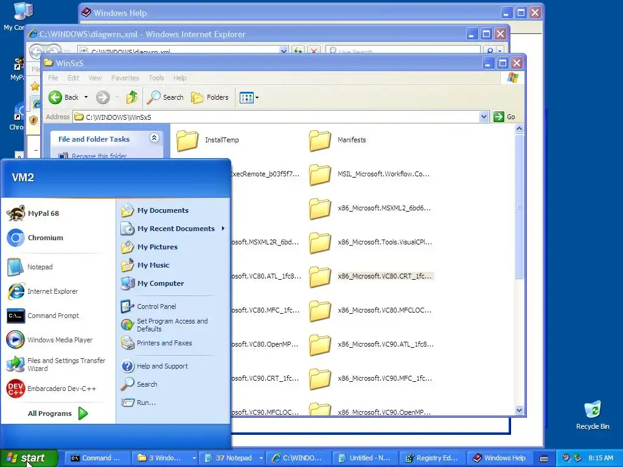Click the Start button
This screenshot has height=467, width=623.
(x=29, y=458)
